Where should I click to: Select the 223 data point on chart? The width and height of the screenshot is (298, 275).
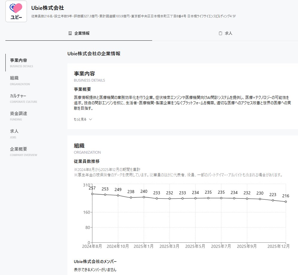pyautogui.click(x=273, y=200)
